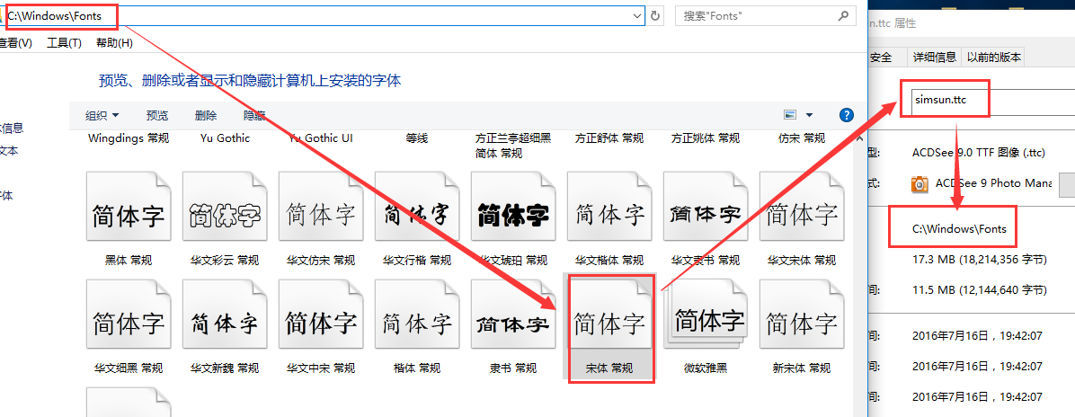Open the 微软雅黑 font family stack
The height and width of the screenshot is (417, 1075).
click(706, 314)
